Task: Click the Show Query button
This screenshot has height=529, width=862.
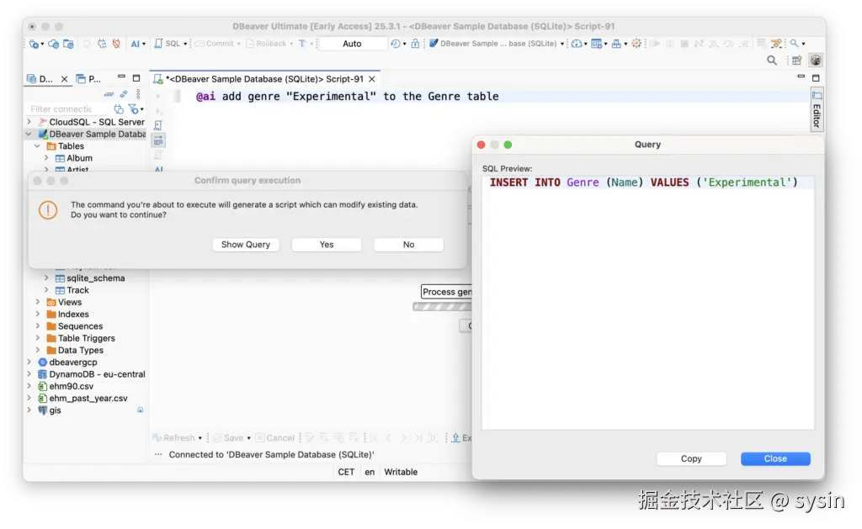Action: [246, 245]
